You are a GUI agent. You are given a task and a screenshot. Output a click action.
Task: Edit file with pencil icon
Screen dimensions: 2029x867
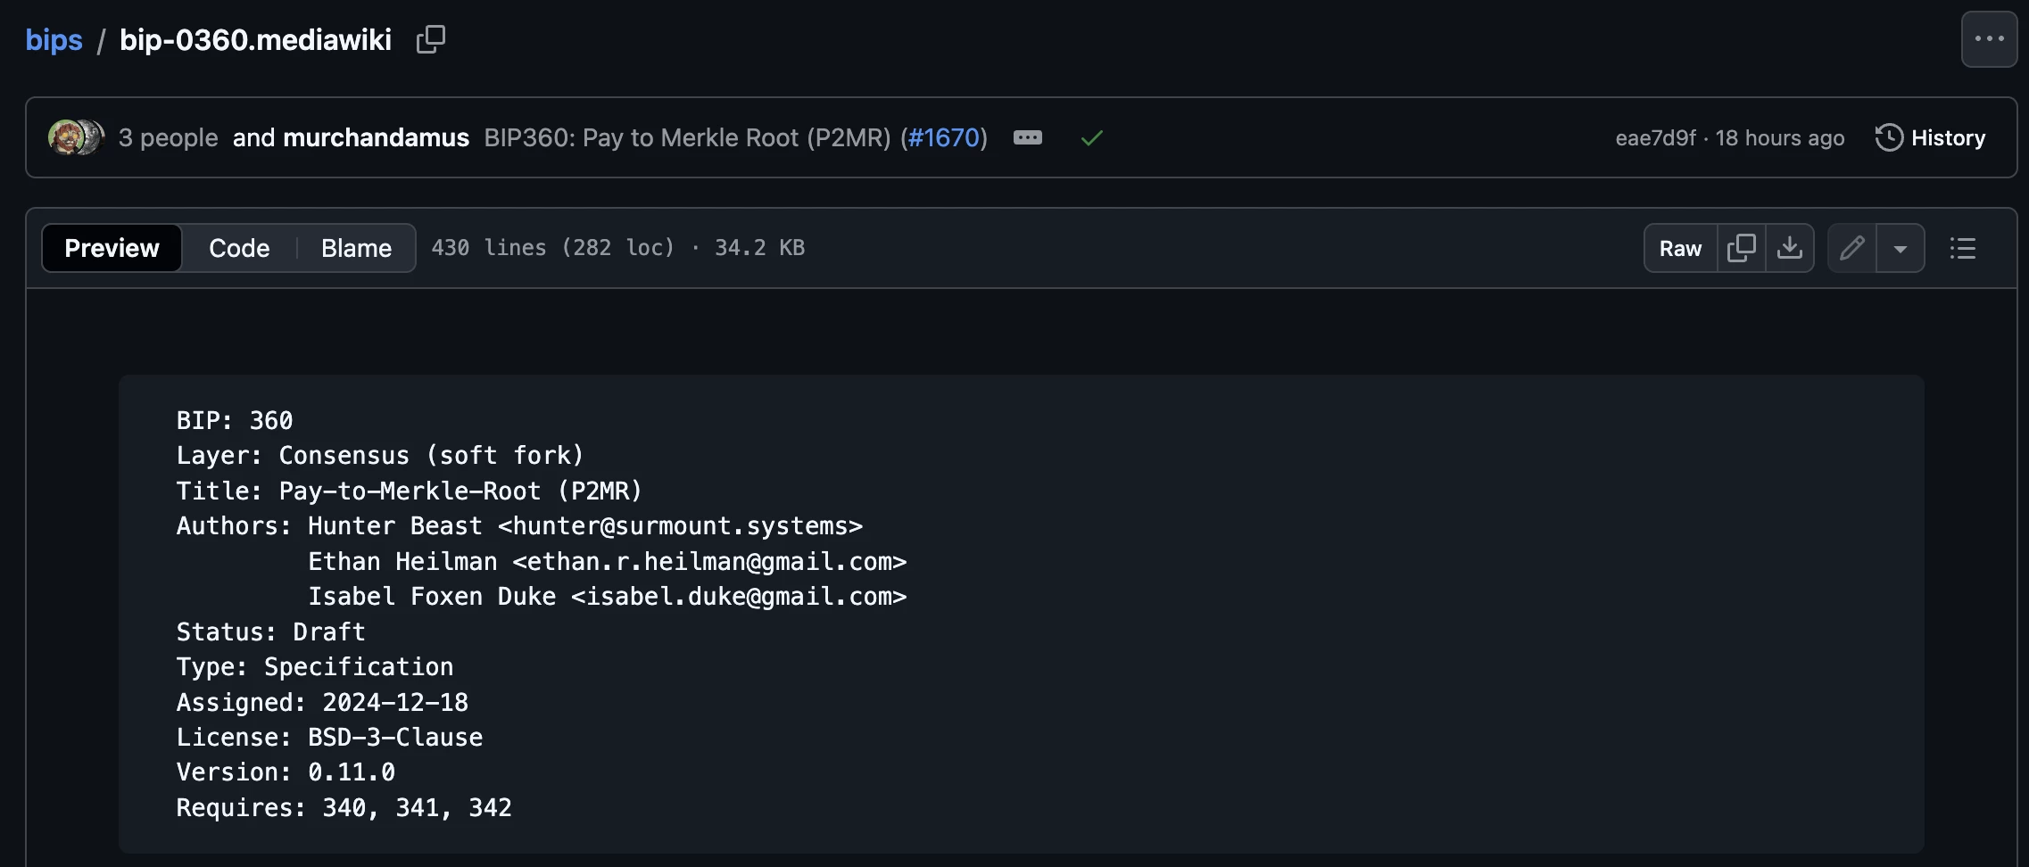1852,248
